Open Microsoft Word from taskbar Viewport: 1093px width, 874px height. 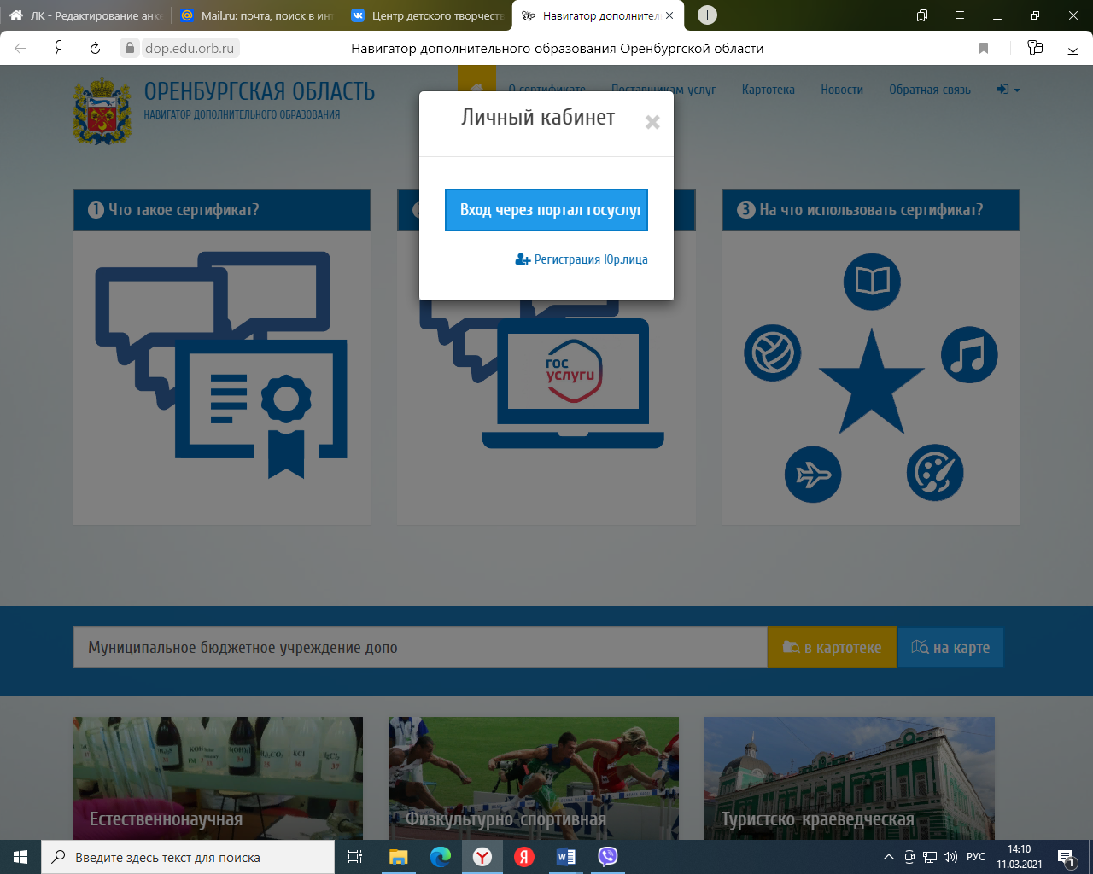coord(566,857)
